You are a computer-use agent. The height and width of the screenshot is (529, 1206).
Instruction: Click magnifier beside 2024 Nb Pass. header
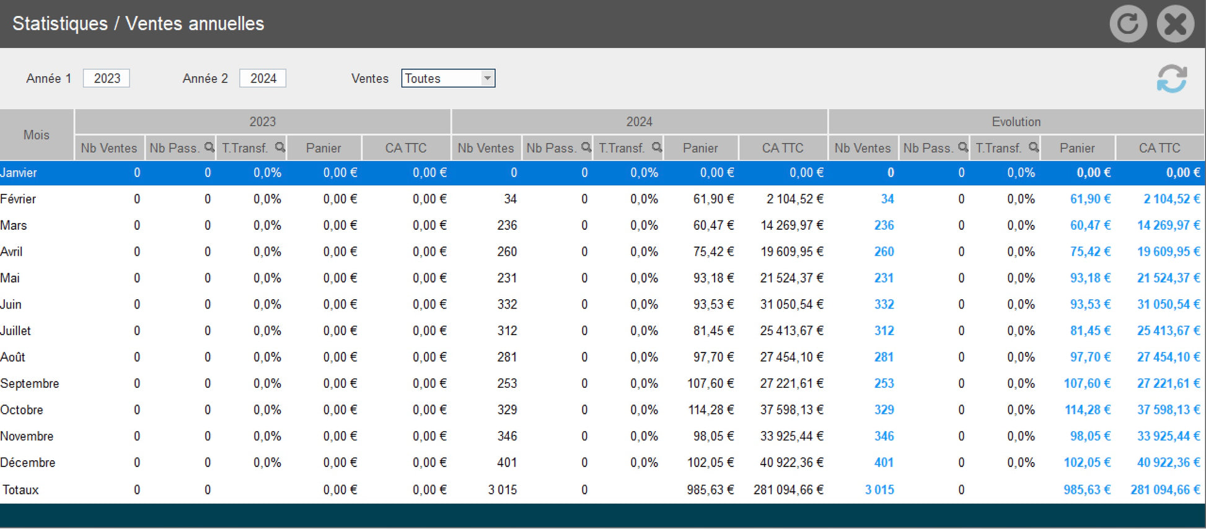586,147
